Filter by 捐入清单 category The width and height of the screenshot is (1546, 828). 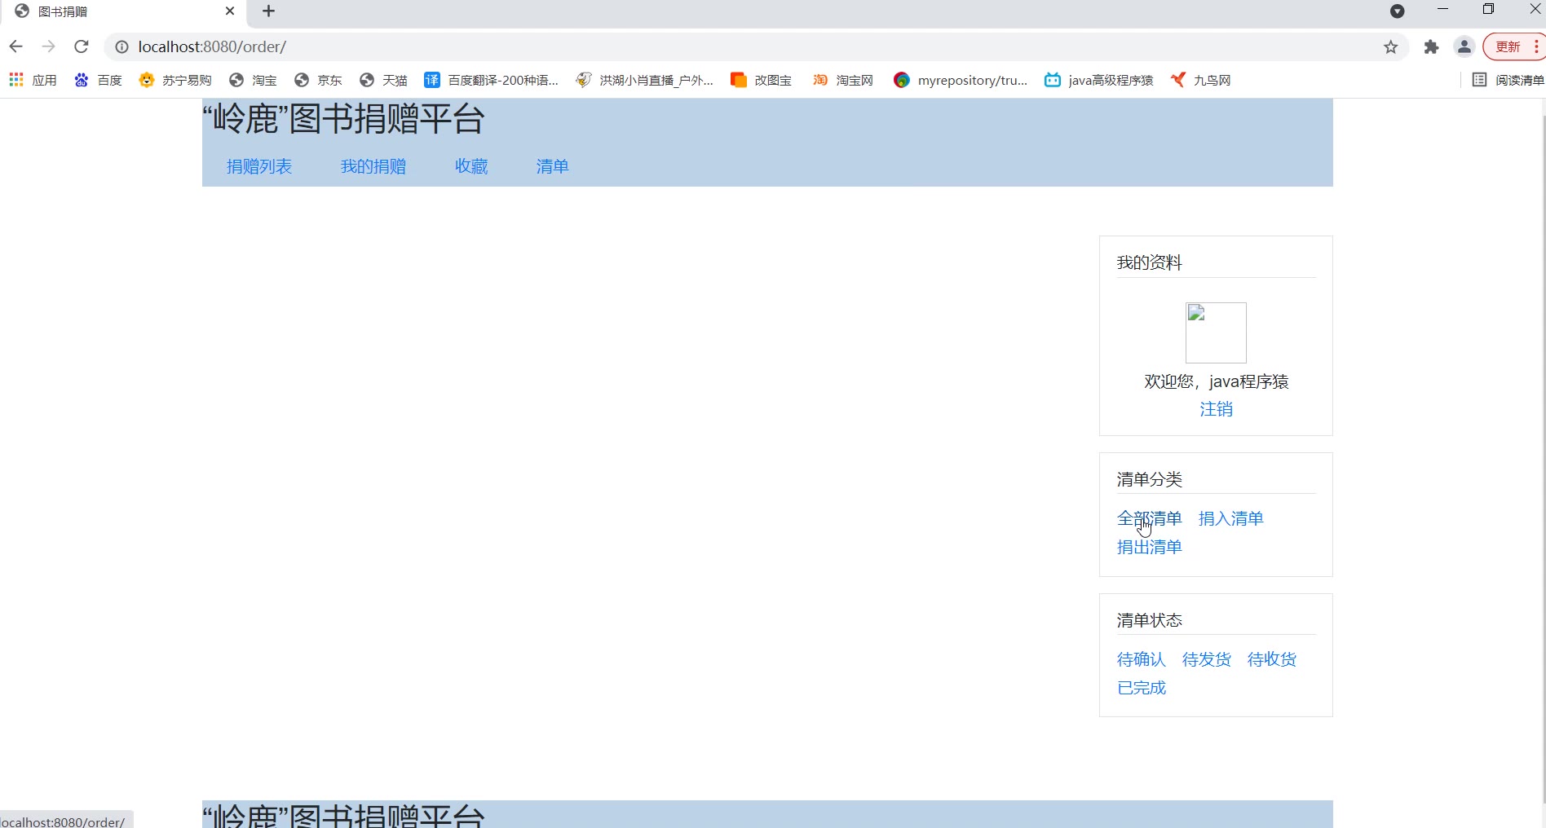coord(1230,518)
